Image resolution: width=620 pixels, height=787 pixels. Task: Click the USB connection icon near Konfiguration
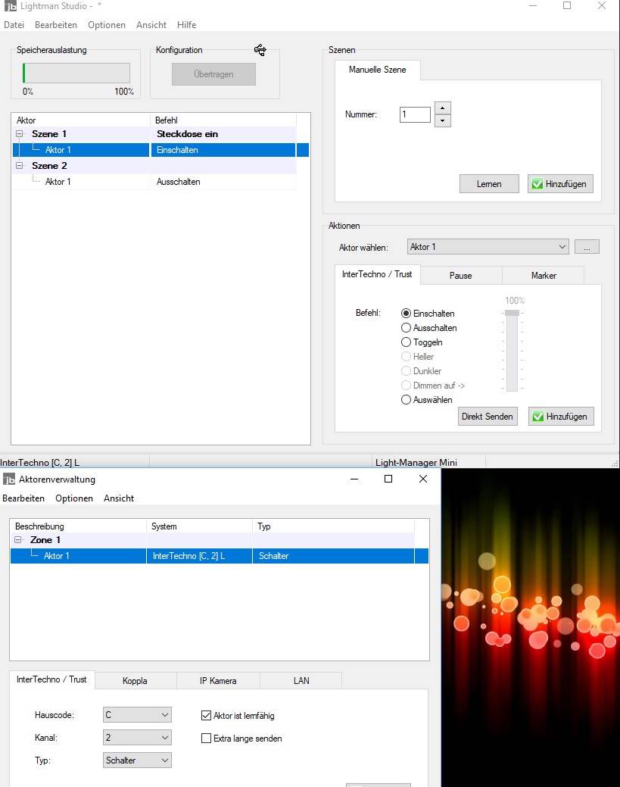click(x=260, y=50)
